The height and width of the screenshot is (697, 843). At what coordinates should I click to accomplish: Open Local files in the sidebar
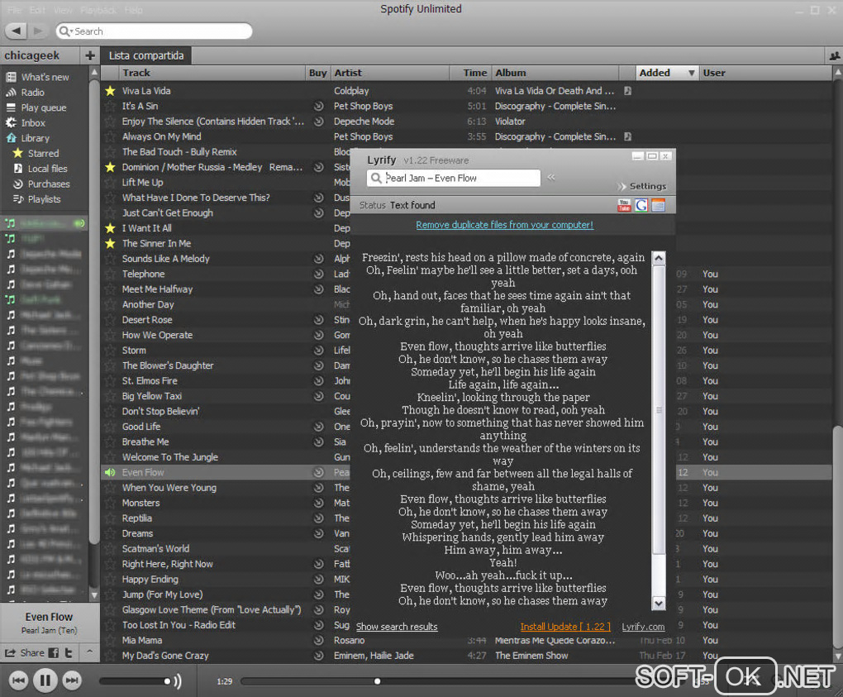[x=47, y=169]
